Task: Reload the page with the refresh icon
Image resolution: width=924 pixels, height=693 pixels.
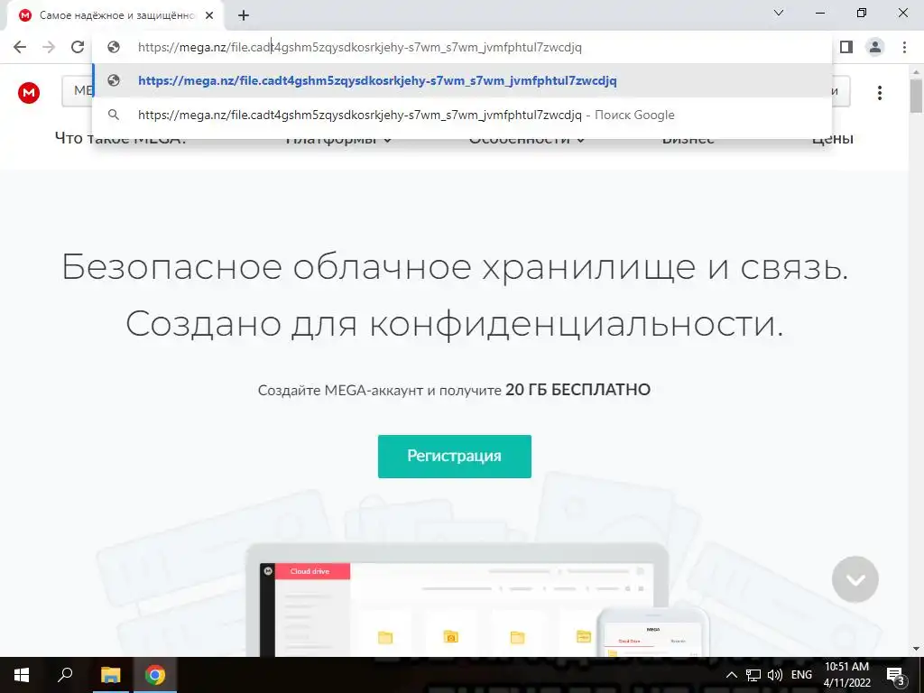Action: click(78, 47)
